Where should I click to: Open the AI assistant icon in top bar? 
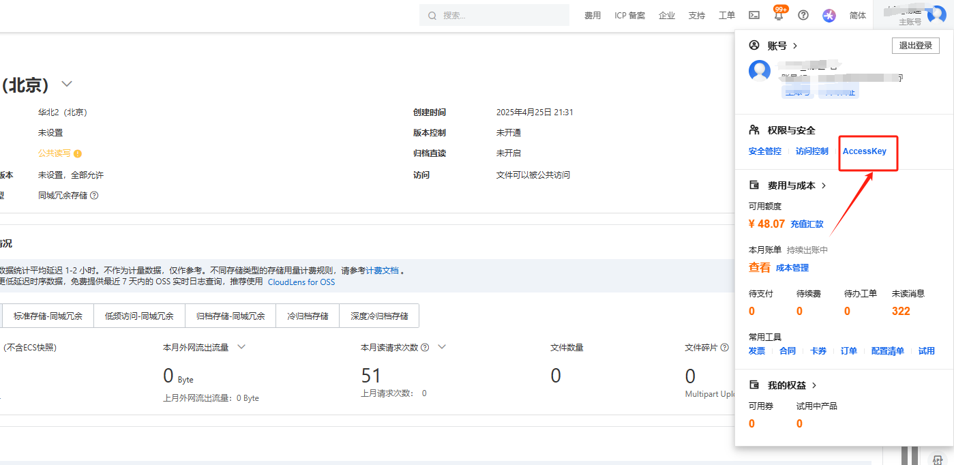pos(829,15)
